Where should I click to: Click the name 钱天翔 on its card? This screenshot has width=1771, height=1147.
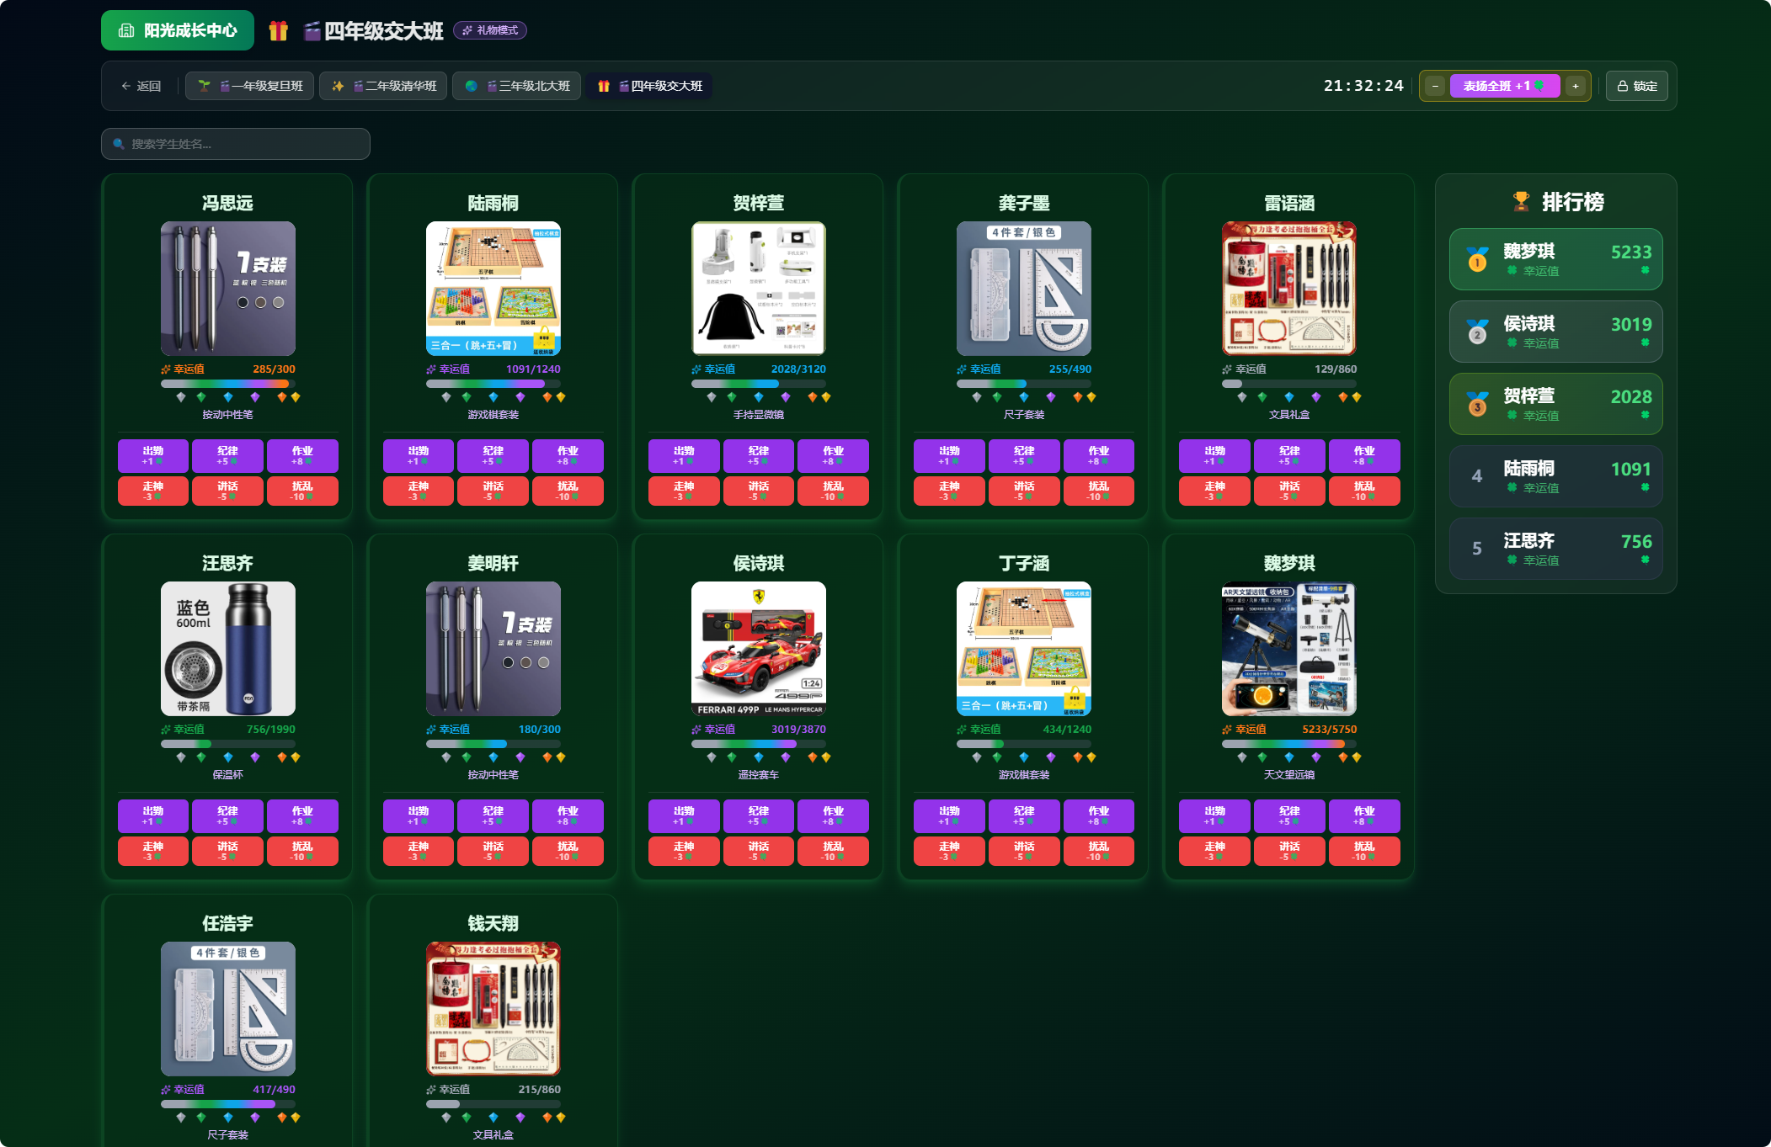pyautogui.click(x=493, y=923)
